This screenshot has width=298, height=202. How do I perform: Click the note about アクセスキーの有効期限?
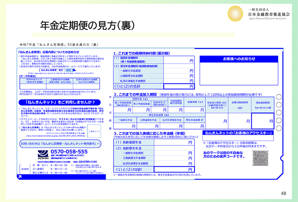[235, 145]
